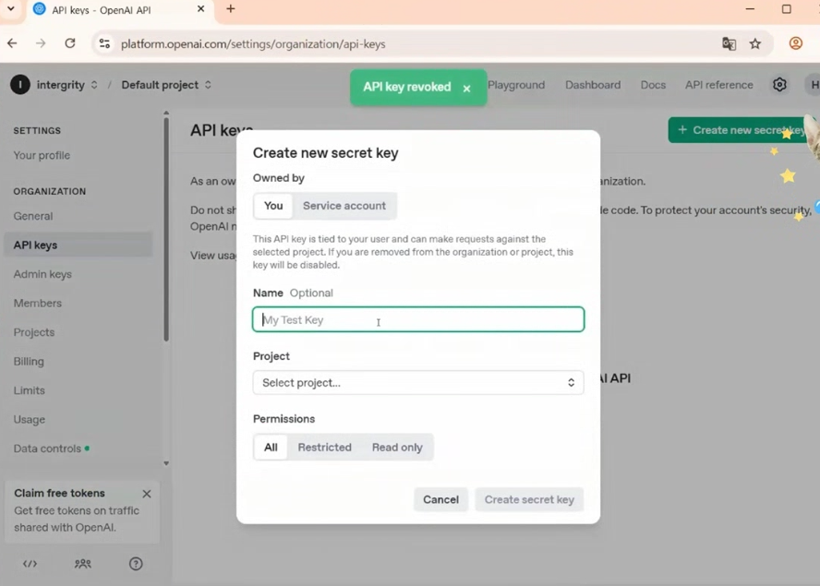The width and height of the screenshot is (820, 586).
Task: Select Service account as key owner
Action: 344,206
